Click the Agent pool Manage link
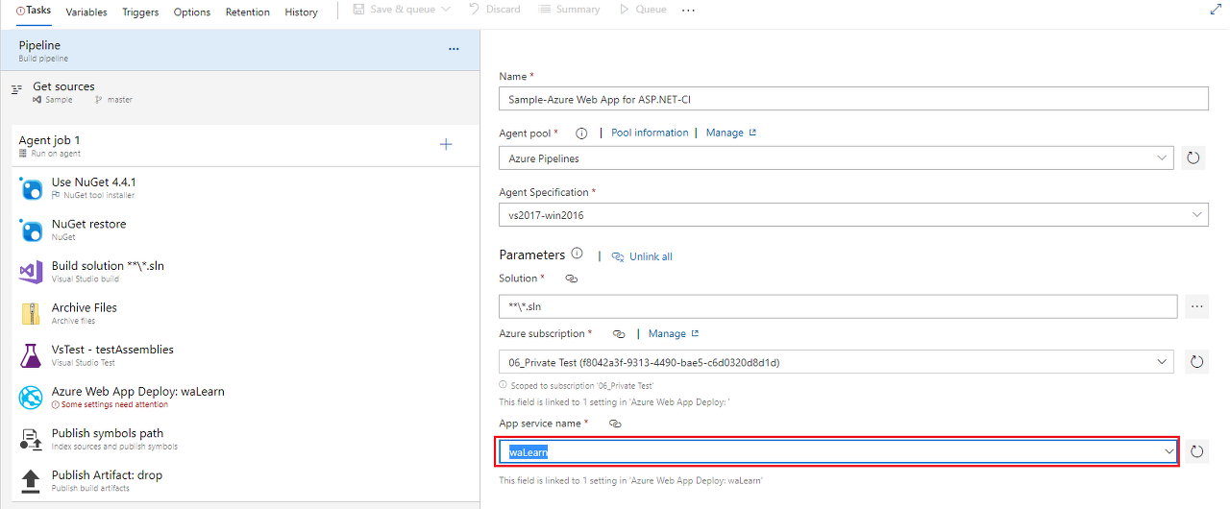Image resolution: width=1230 pixels, height=509 pixels. coord(731,133)
